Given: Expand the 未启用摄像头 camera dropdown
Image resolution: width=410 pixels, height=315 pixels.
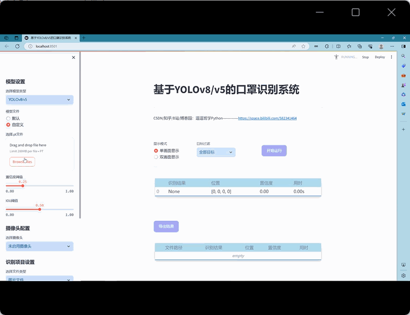Looking at the screenshot, I should pyautogui.click(x=40, y=246).
